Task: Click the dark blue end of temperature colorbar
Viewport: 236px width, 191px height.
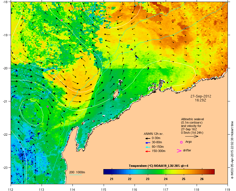Action: click(x=105, y=172)
